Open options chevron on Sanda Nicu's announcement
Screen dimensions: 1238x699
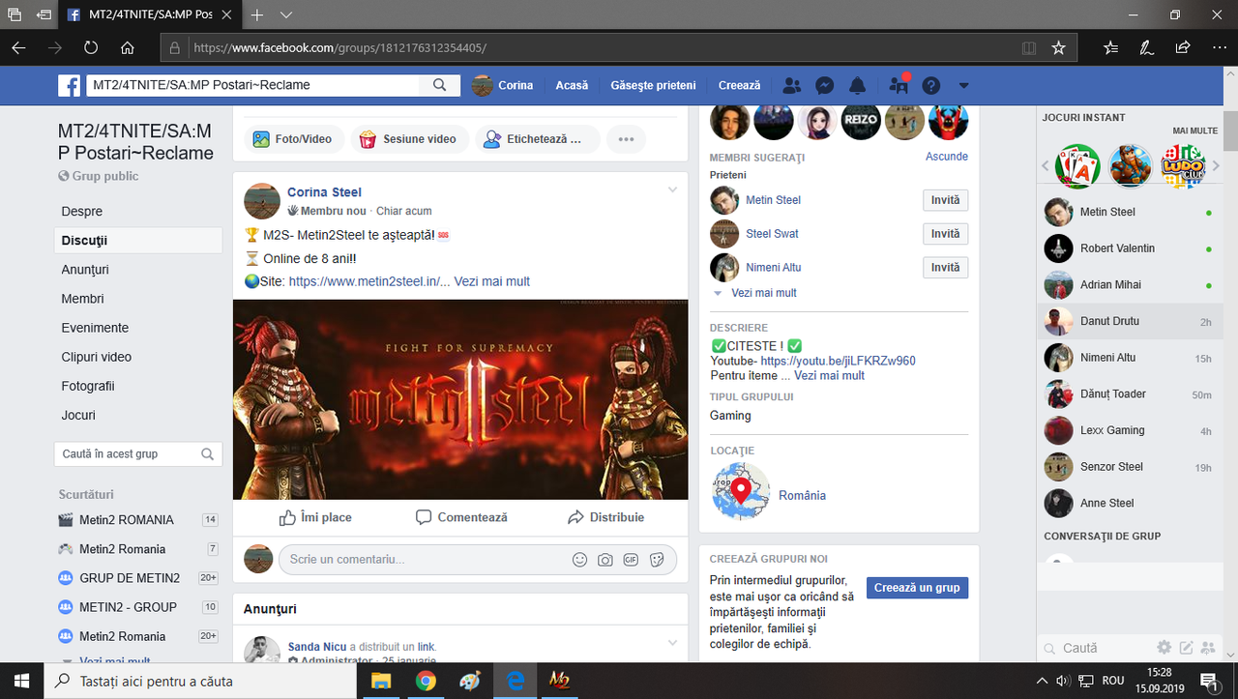coord(673,643)
